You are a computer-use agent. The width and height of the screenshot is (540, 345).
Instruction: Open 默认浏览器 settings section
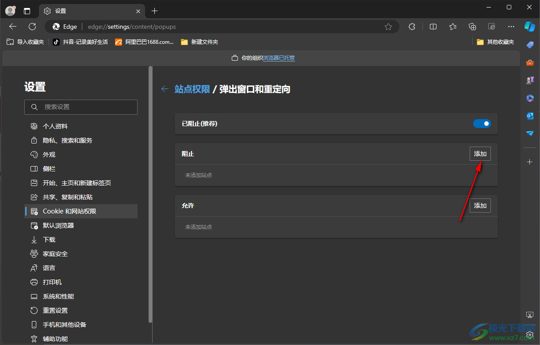[x=81, y=225]
